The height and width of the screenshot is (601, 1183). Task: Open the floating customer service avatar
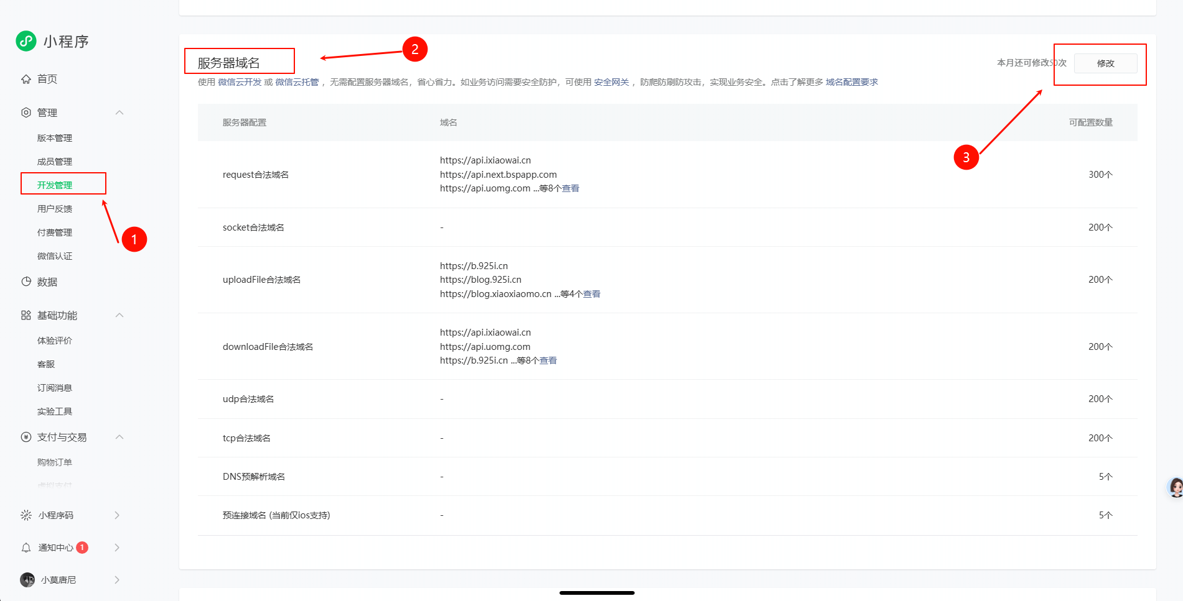coord(1175,487)
